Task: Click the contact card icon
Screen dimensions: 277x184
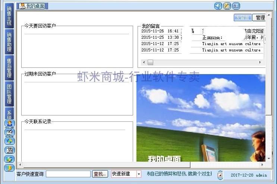Action: 236,6
